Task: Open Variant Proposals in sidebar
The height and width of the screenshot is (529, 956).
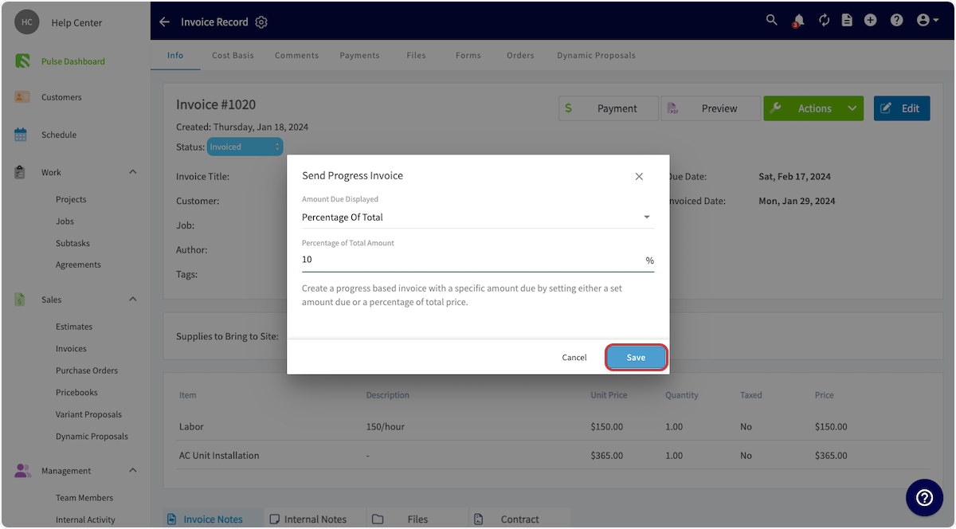Action: [x=88, y=414]
